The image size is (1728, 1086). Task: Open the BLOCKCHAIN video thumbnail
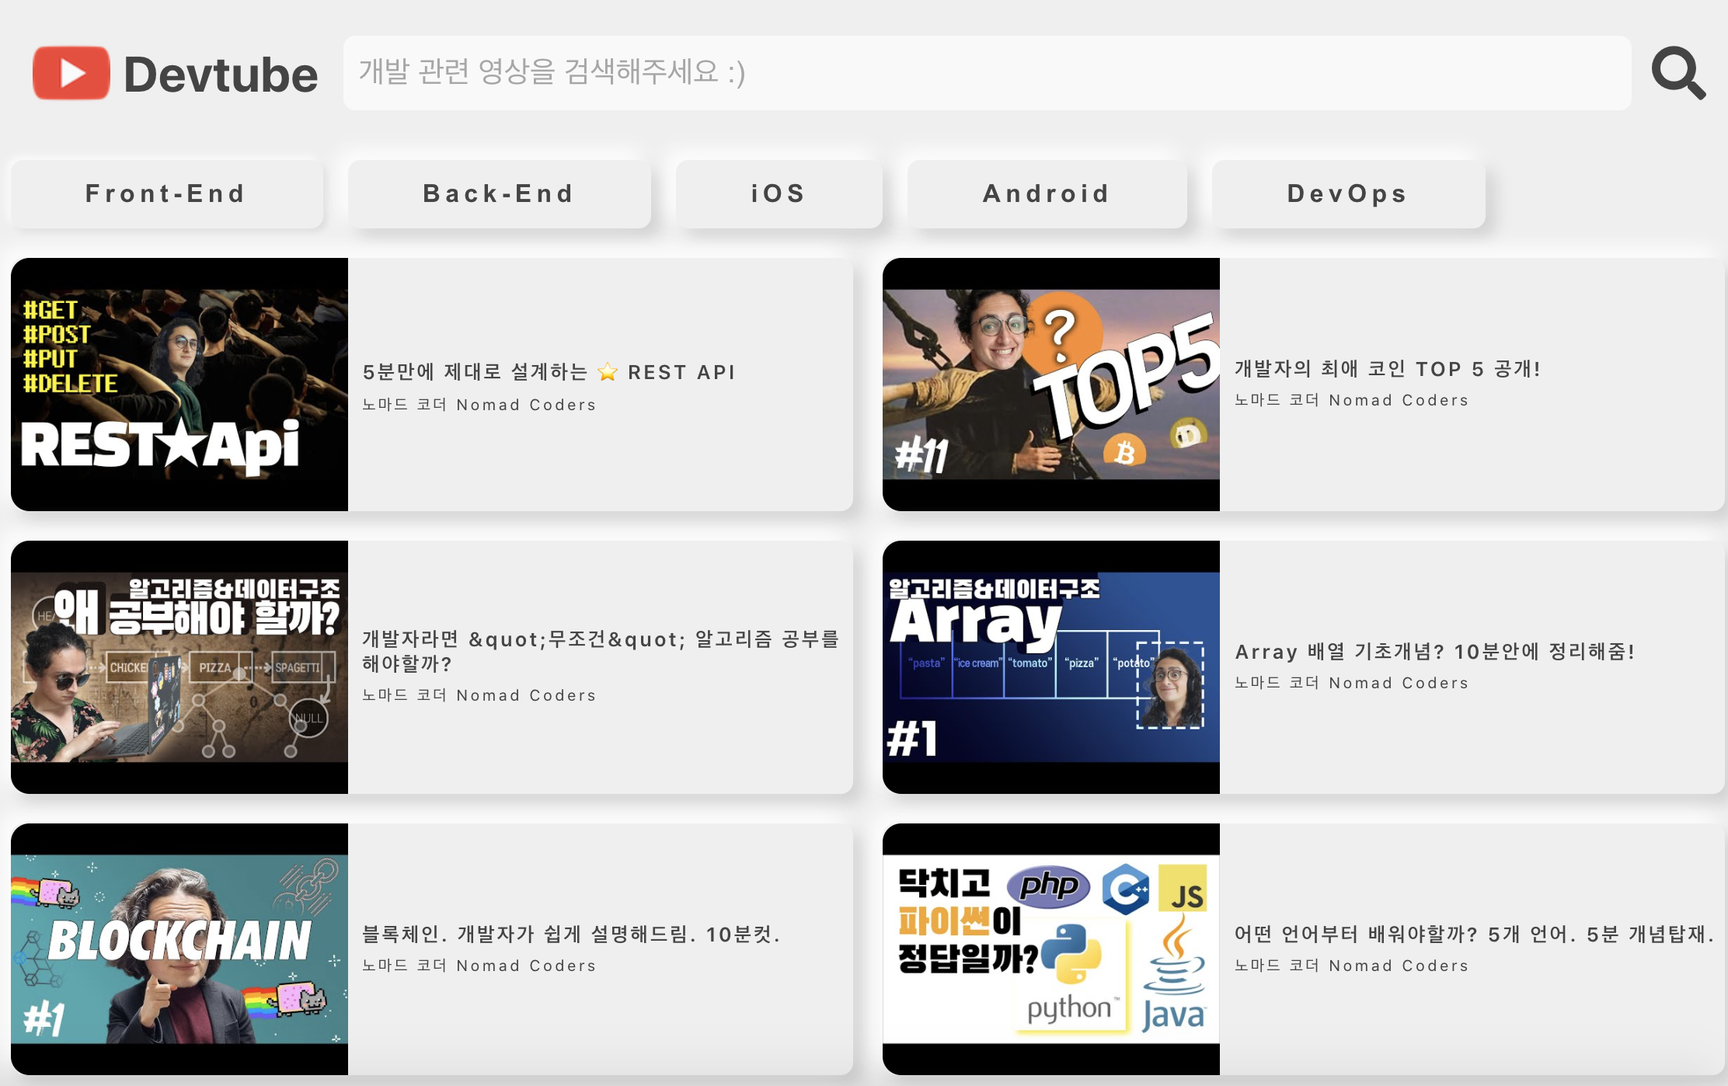[x=179, y=949]
